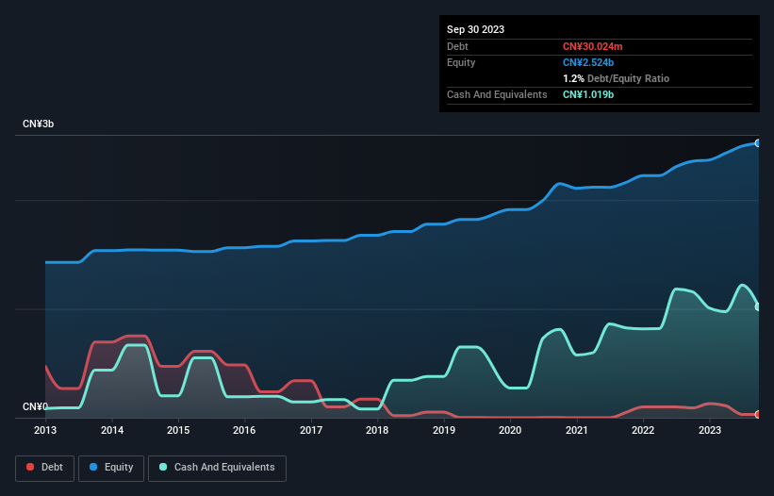Click the 2014 x-axis label

tap(112, 430)
